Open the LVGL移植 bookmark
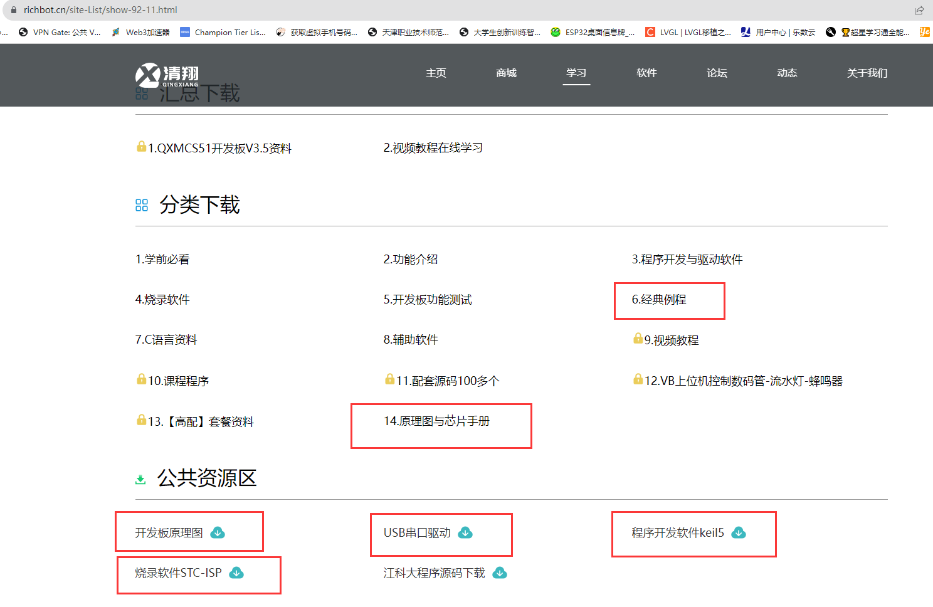The width and height of the screenshot is (933, 607). [x=688, y=32]
